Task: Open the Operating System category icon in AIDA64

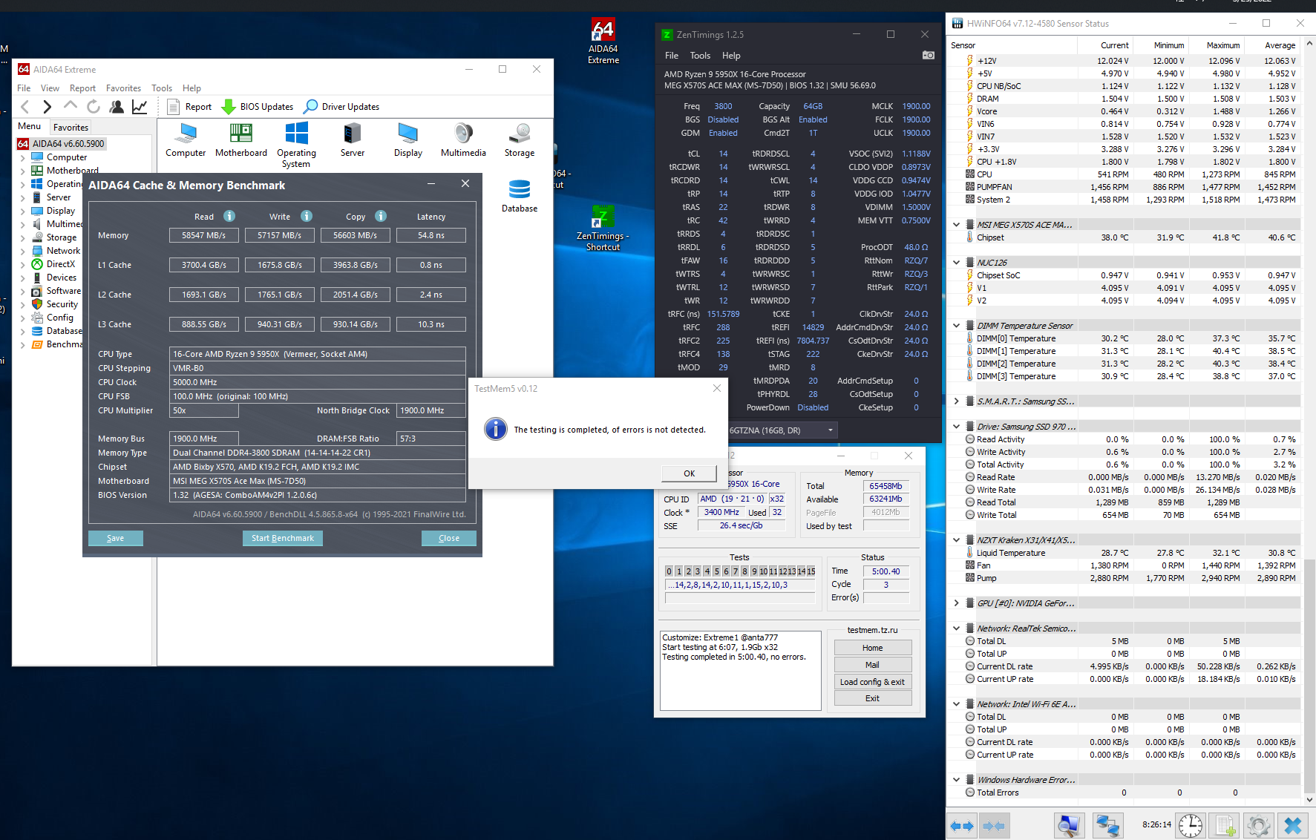Action: click(x=296, y=145)
